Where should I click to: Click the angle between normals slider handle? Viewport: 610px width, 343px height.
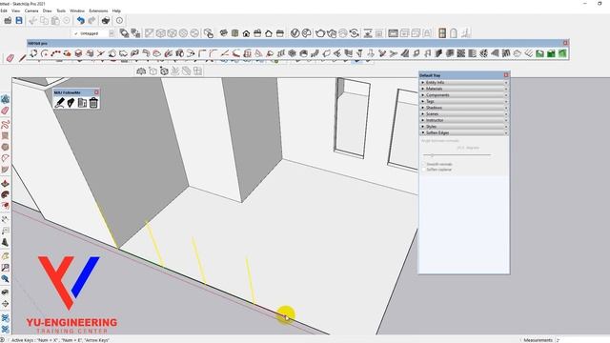click(x=432, y=155)
